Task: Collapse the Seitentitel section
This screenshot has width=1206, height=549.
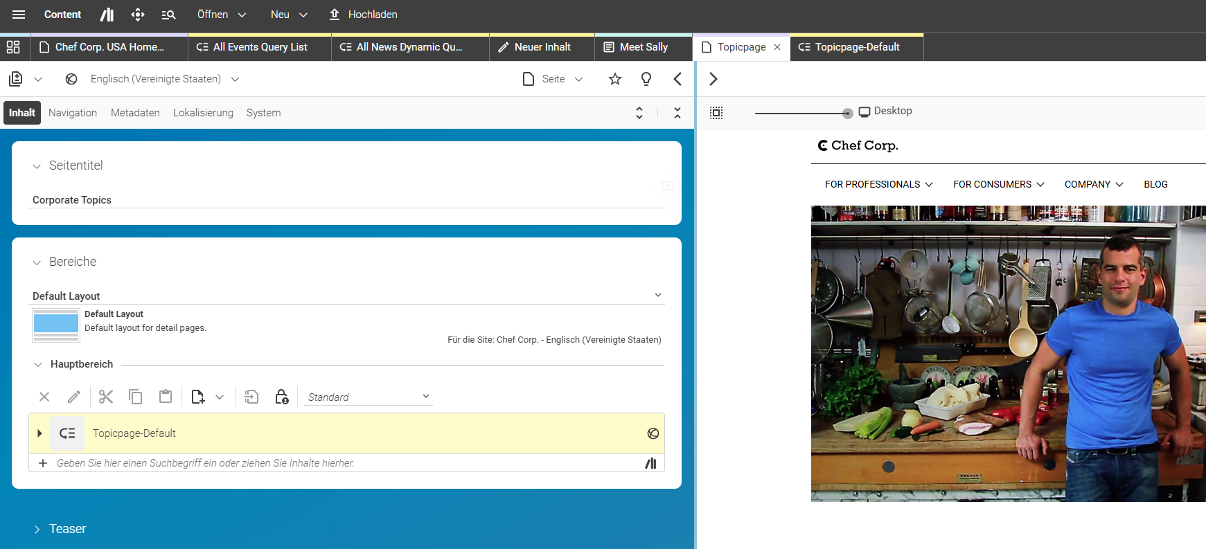Action: point(37,166)
